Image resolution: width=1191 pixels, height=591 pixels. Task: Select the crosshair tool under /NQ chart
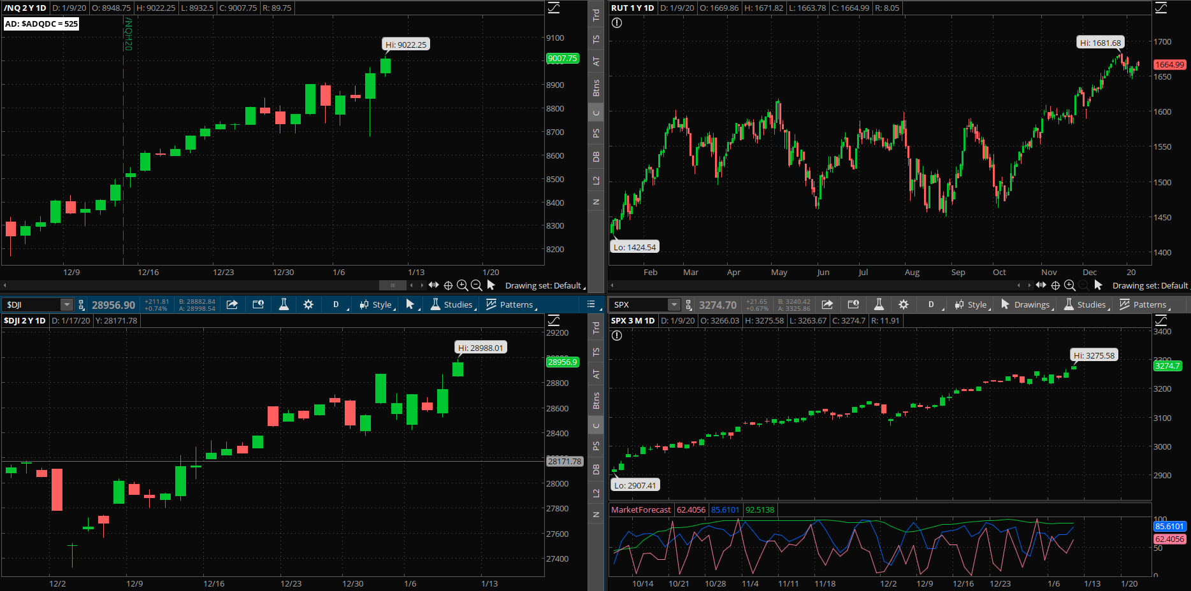448,285
